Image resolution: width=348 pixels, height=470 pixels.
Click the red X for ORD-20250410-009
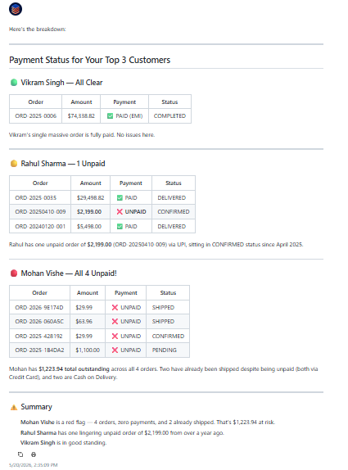[x=120, y=211]
